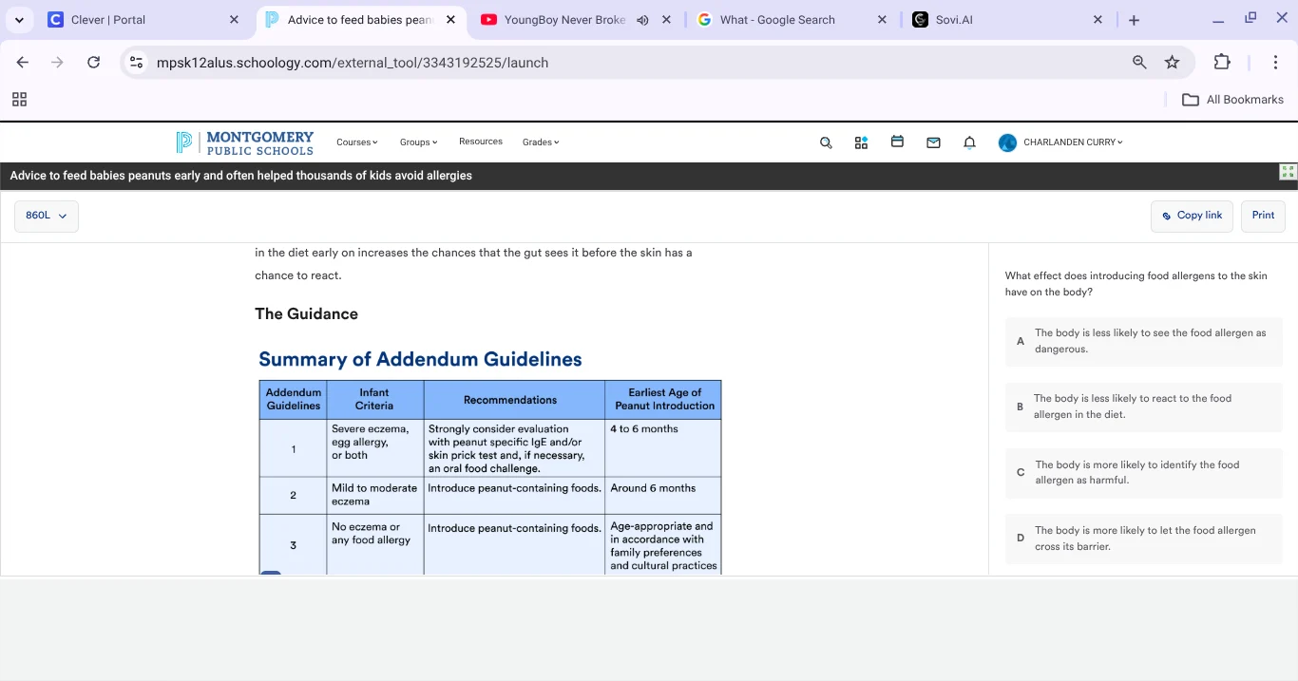Mute the YoungBoy tab audio icon
Screen dimensions: 1298x681
642,20
